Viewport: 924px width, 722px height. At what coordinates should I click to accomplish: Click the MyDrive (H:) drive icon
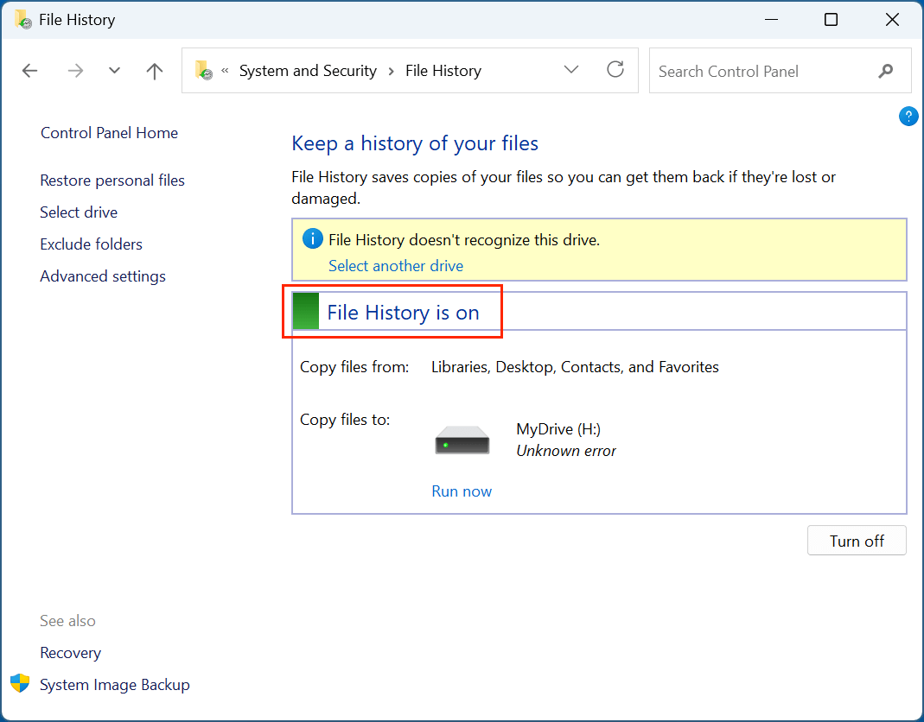462,440
